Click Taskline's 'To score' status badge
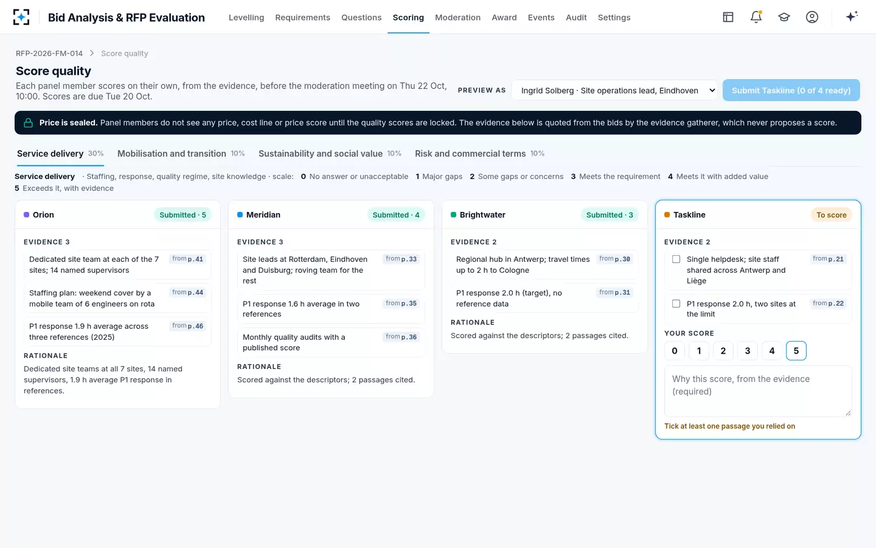 pyautogui.click(x=832, y=215)
